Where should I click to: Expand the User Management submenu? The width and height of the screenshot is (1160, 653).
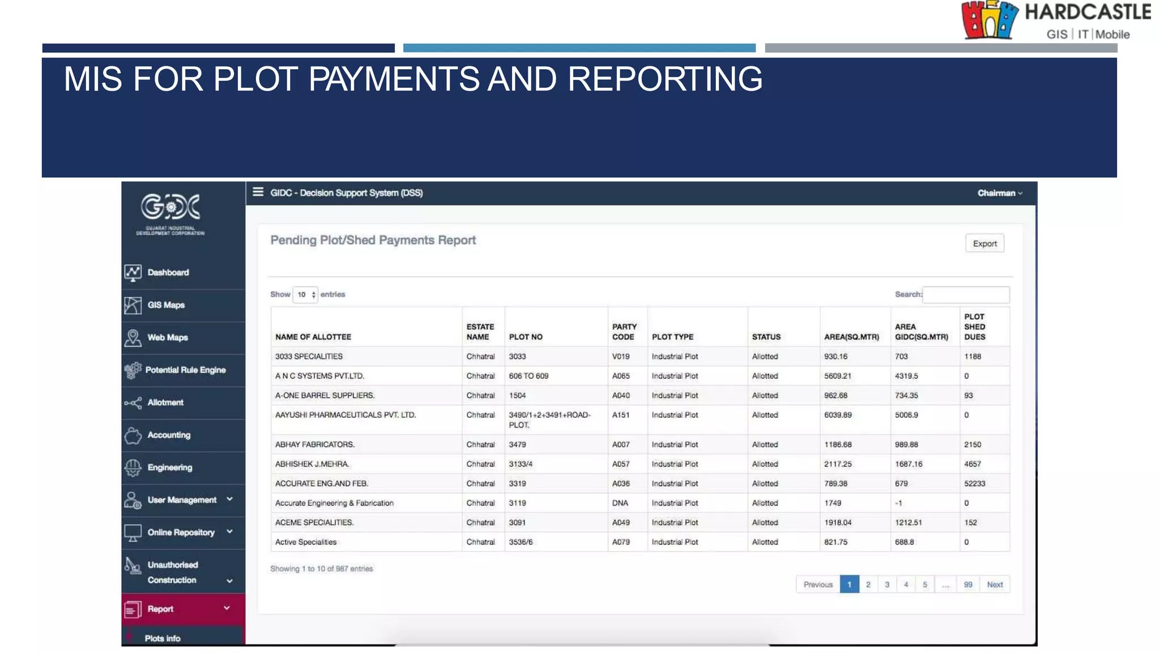tap(229, 499)
